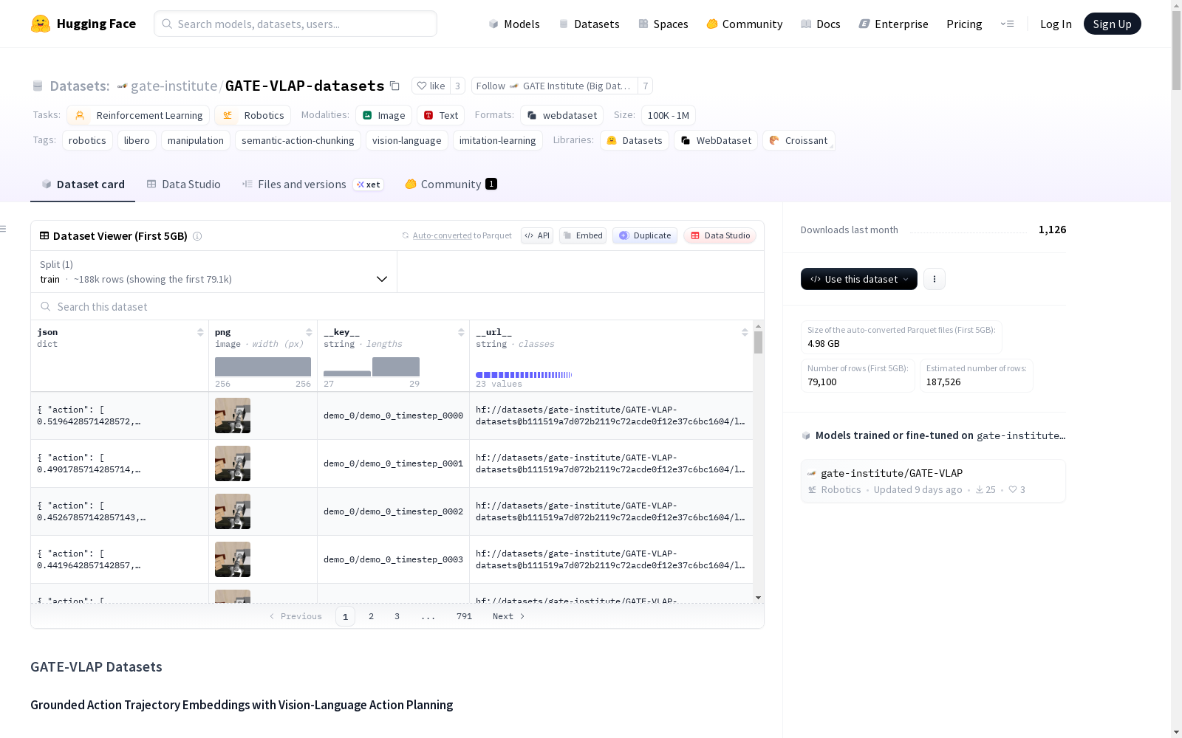Click the Sign Up button

click(x=1112, y=24)
